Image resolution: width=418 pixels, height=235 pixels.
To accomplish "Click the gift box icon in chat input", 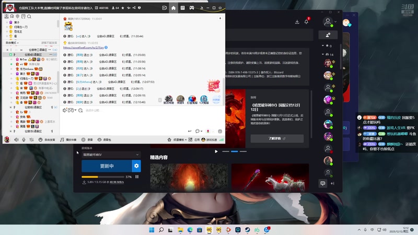I will pyautogui.click(x=220, y=131).
